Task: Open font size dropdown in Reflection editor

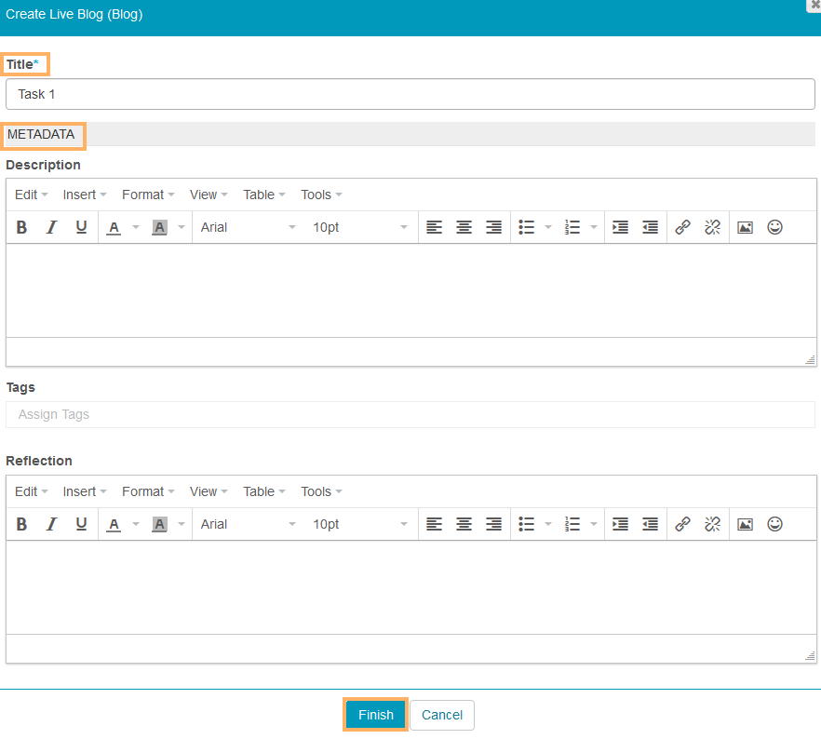Action: [x=360, y=524]
